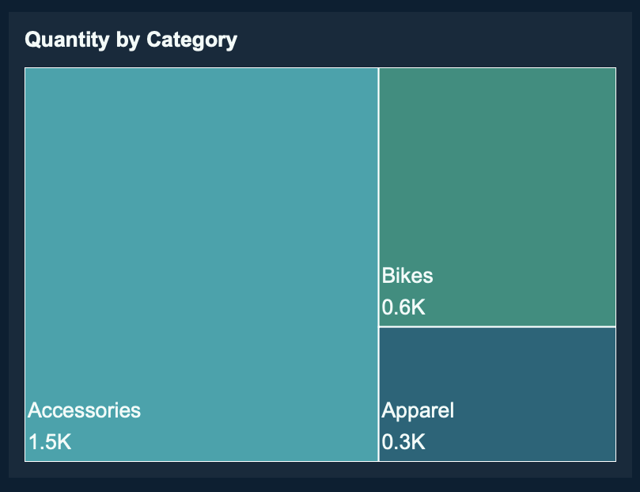Click the 'Apparel' text label
Screen dimensions: 640x492
[x=418, y=410]
